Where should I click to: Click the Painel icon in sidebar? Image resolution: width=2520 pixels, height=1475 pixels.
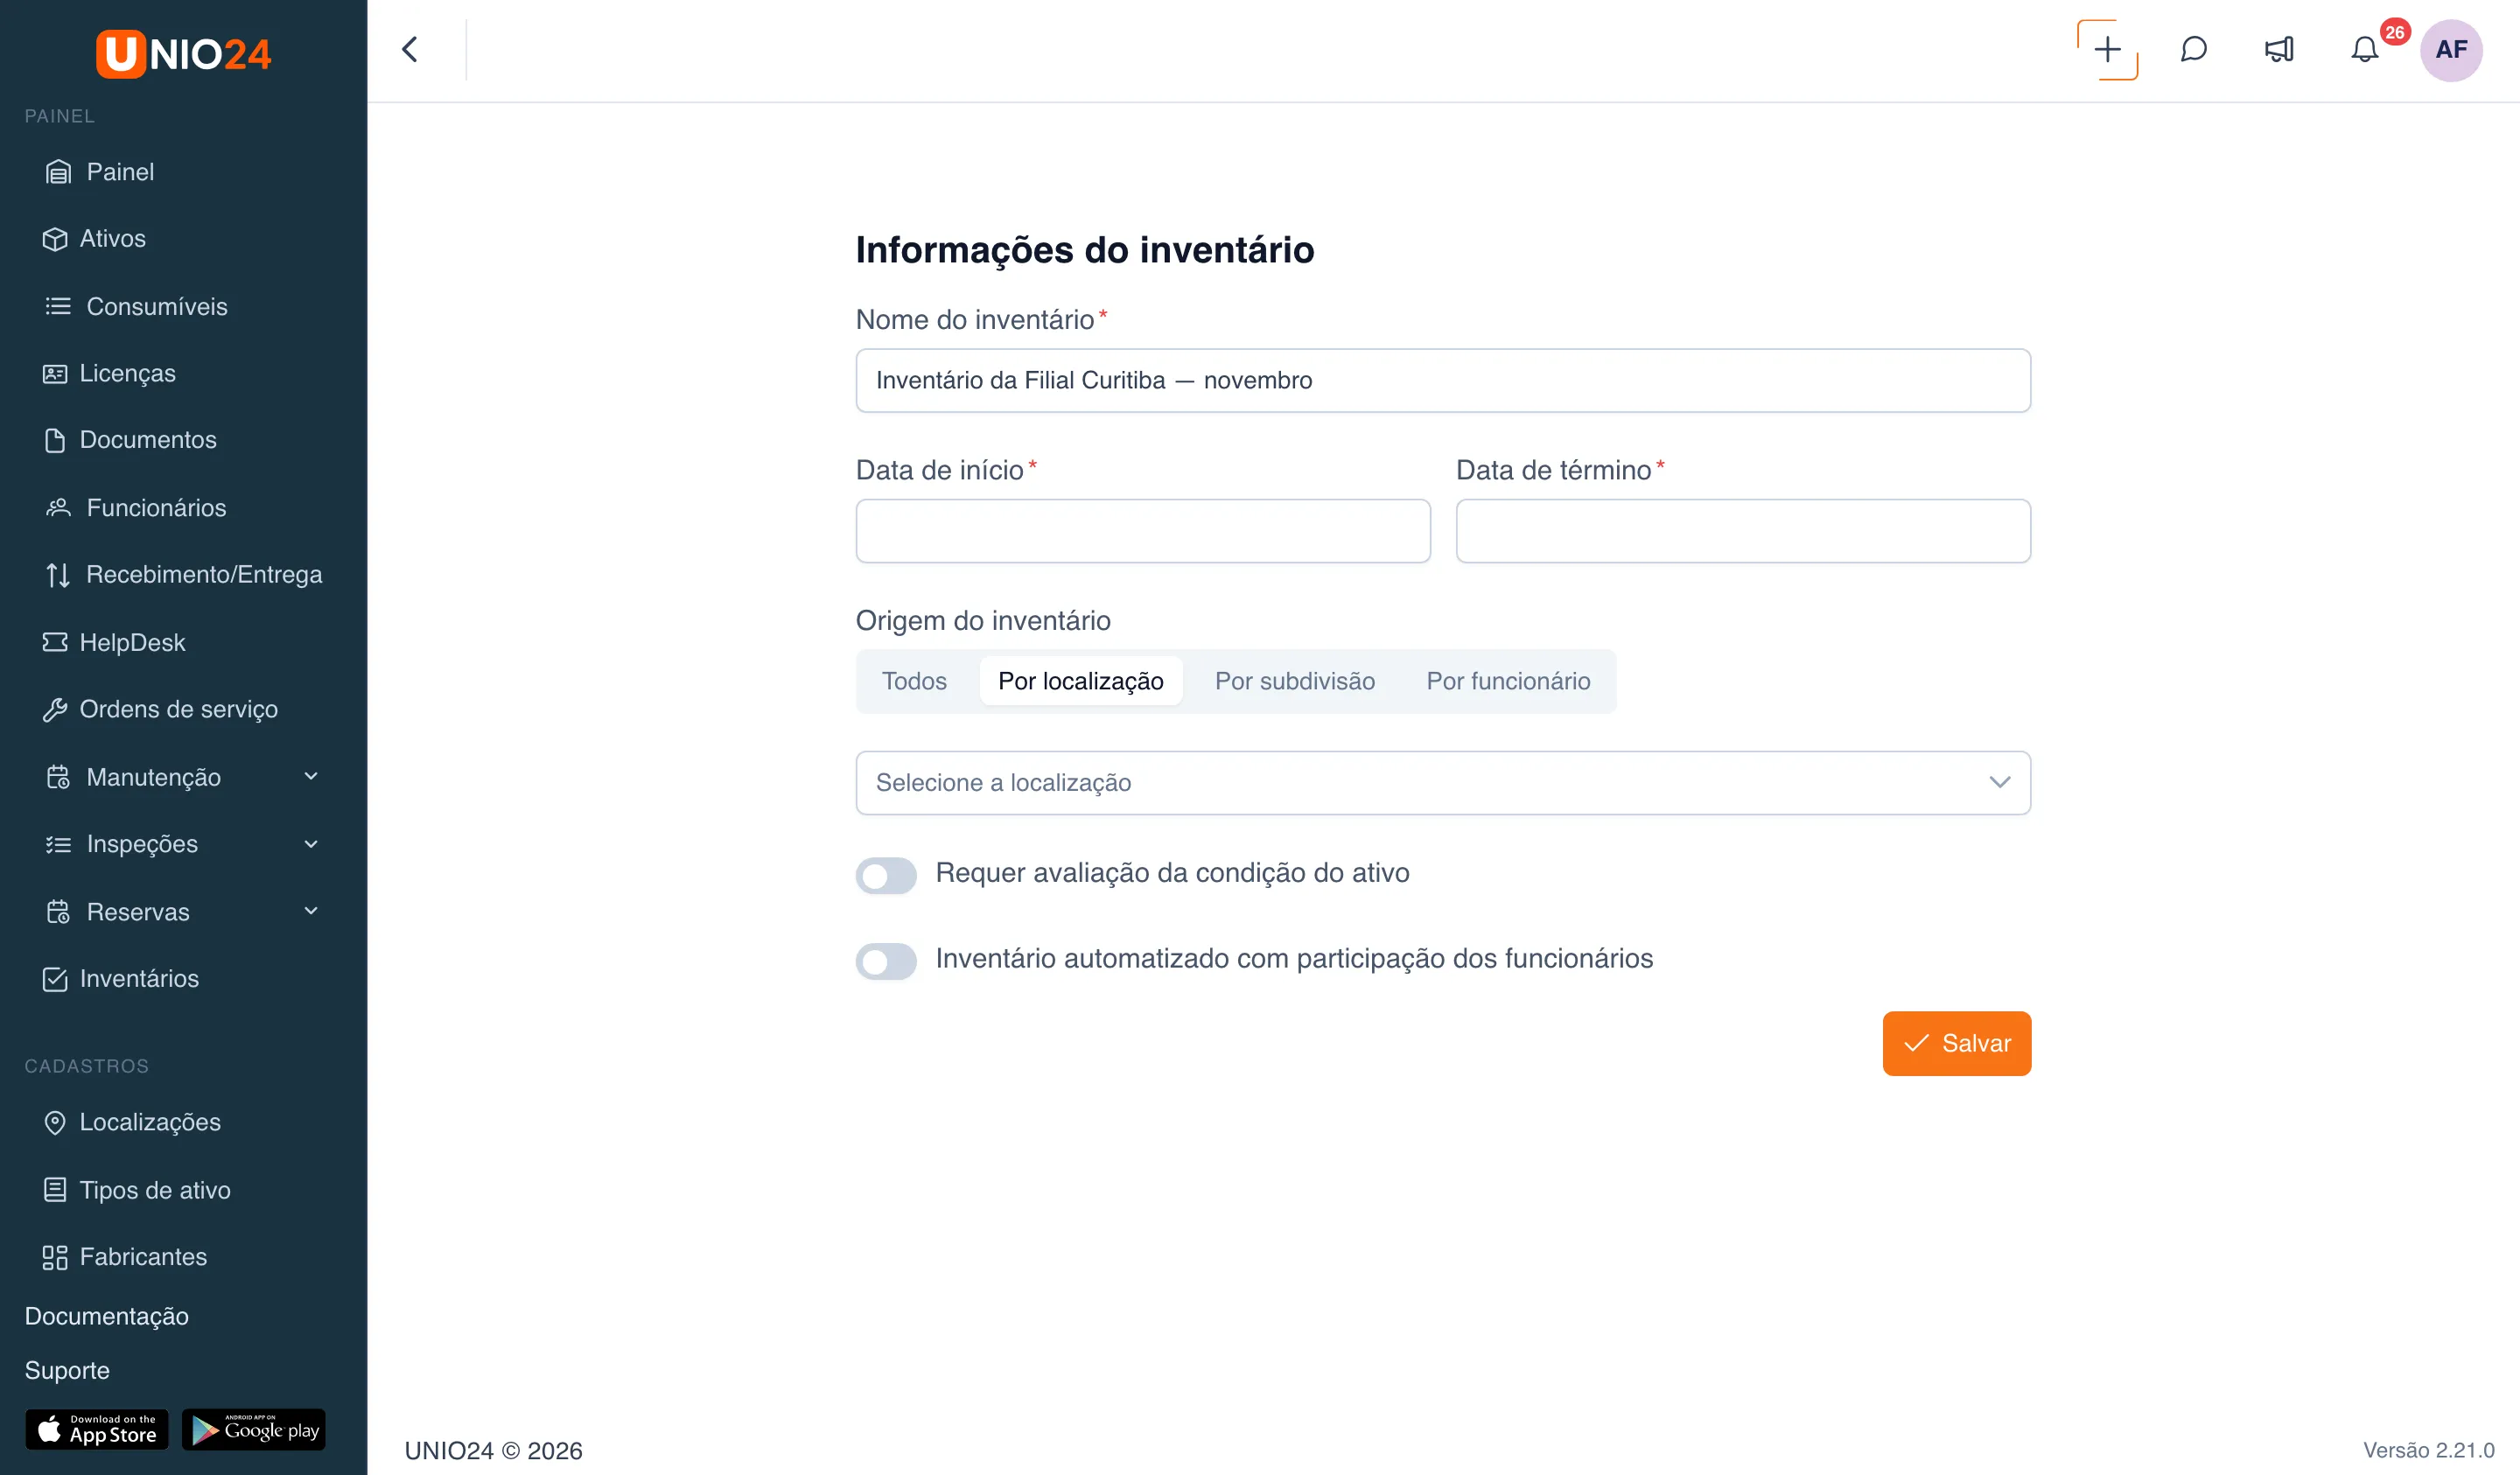58,172
